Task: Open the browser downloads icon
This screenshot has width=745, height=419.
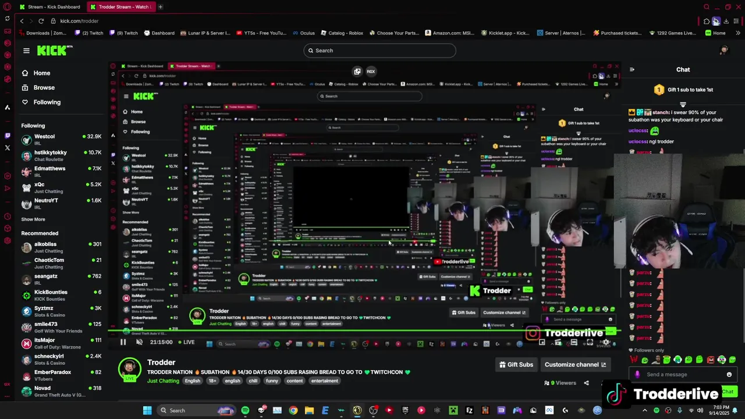Action: pyautogui.click(x=726, y=21)
